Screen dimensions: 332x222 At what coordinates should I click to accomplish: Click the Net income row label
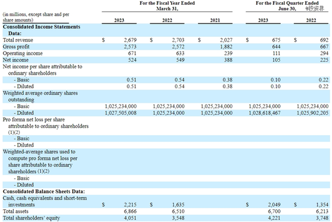pyautogui.click(x=16, y=60)
